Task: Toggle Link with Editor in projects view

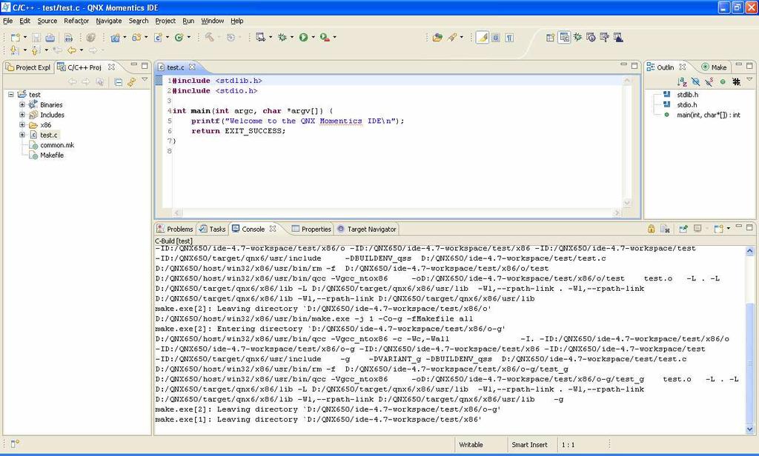Action: click(132, 82)
